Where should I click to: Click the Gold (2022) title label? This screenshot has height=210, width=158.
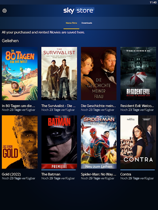tap(11, 174)
